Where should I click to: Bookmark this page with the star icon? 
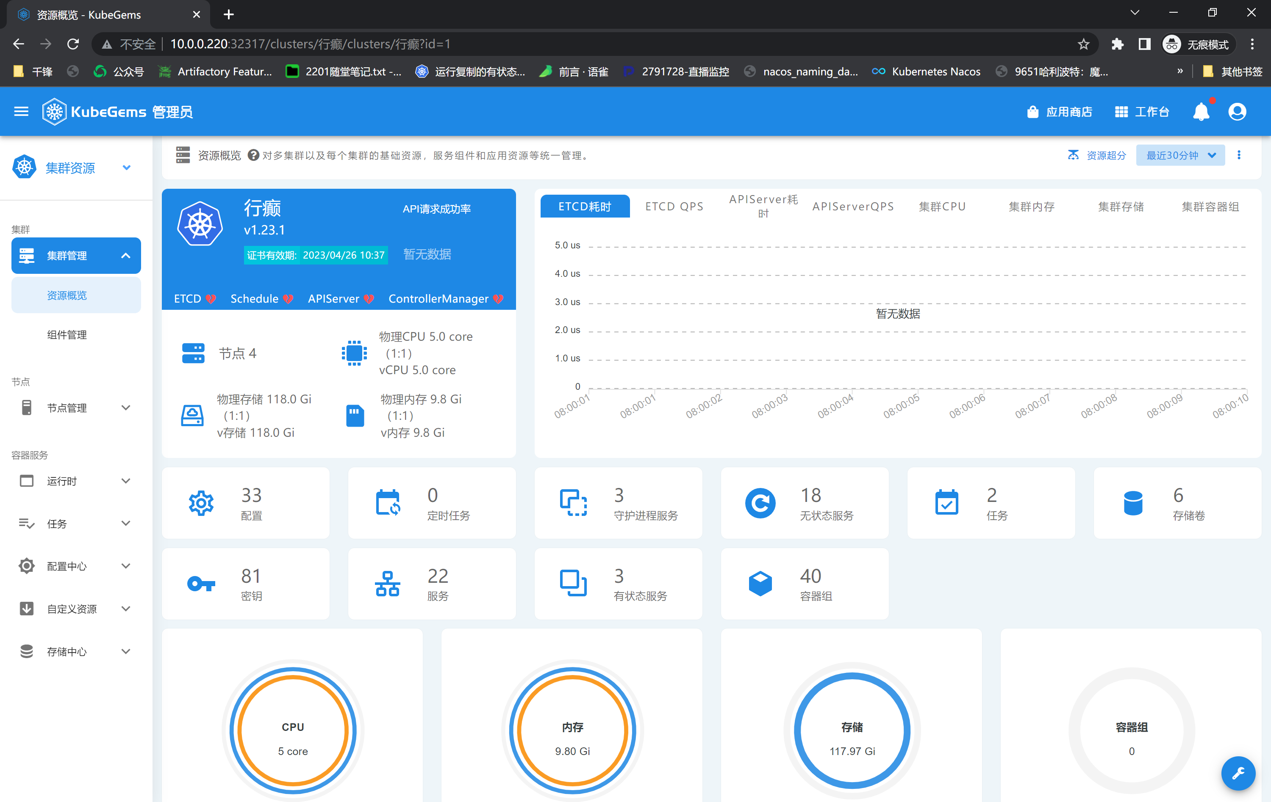1083,44
